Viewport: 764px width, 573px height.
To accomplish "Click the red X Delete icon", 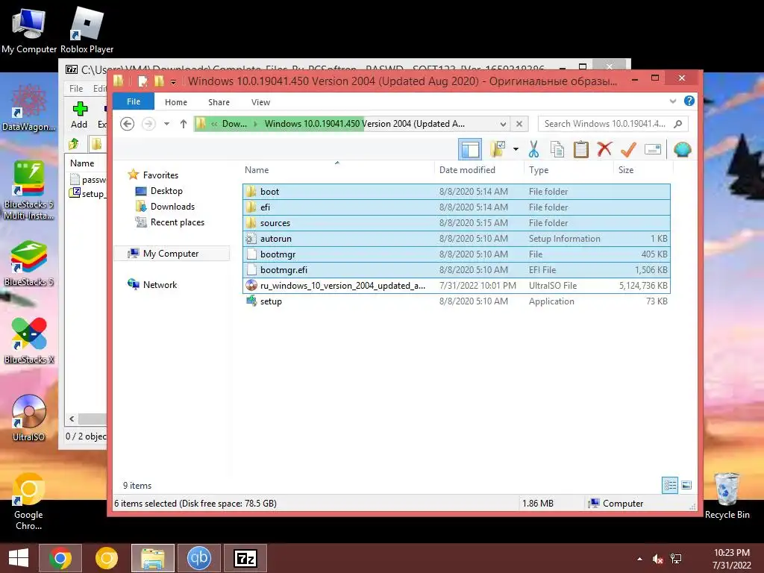I will click(604, 149).
